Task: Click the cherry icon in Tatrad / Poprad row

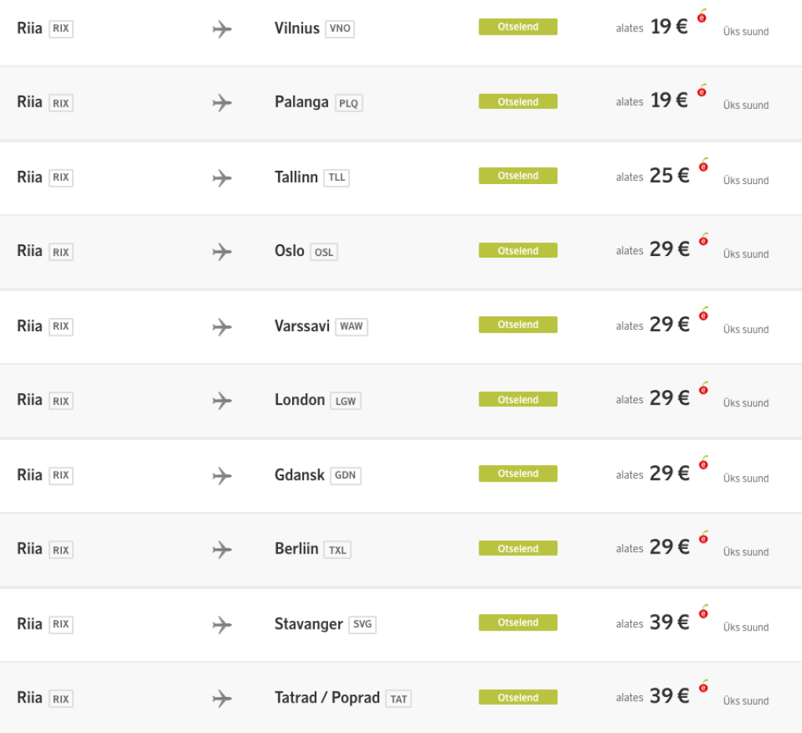Action: (x=703, y=686)
